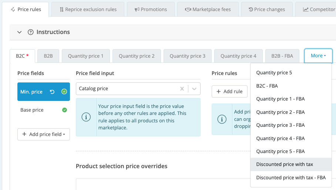The image size is (336, 190).
Task: Click the Catalog price select box
Action: coord(138,89)
